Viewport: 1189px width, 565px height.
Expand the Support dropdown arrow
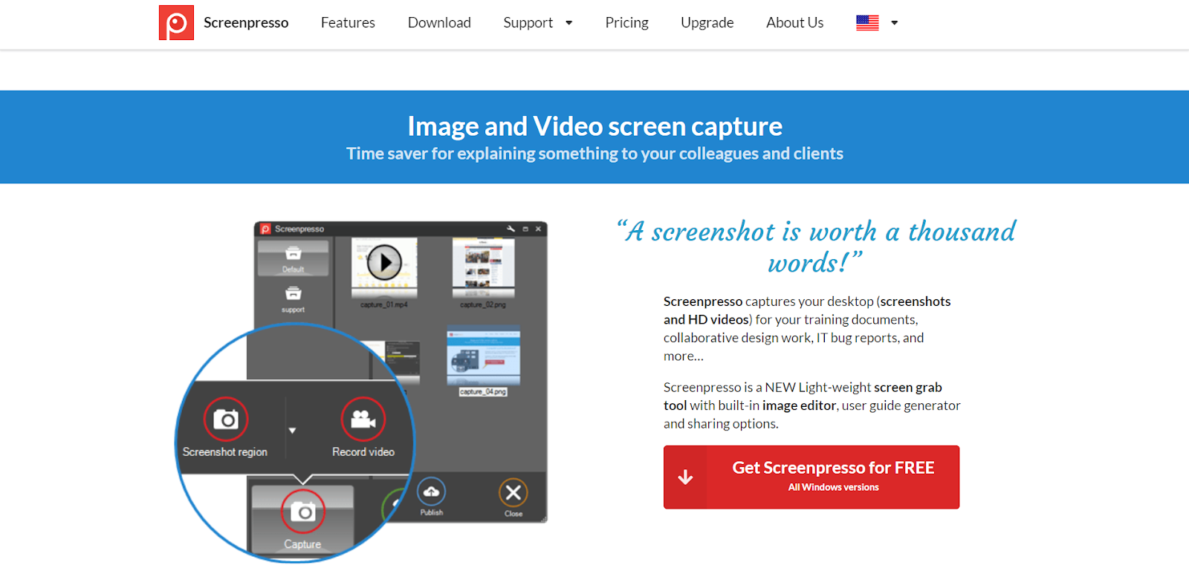point(569,23)
